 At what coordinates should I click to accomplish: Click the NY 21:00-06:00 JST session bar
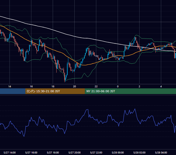(x=130, y=91)
